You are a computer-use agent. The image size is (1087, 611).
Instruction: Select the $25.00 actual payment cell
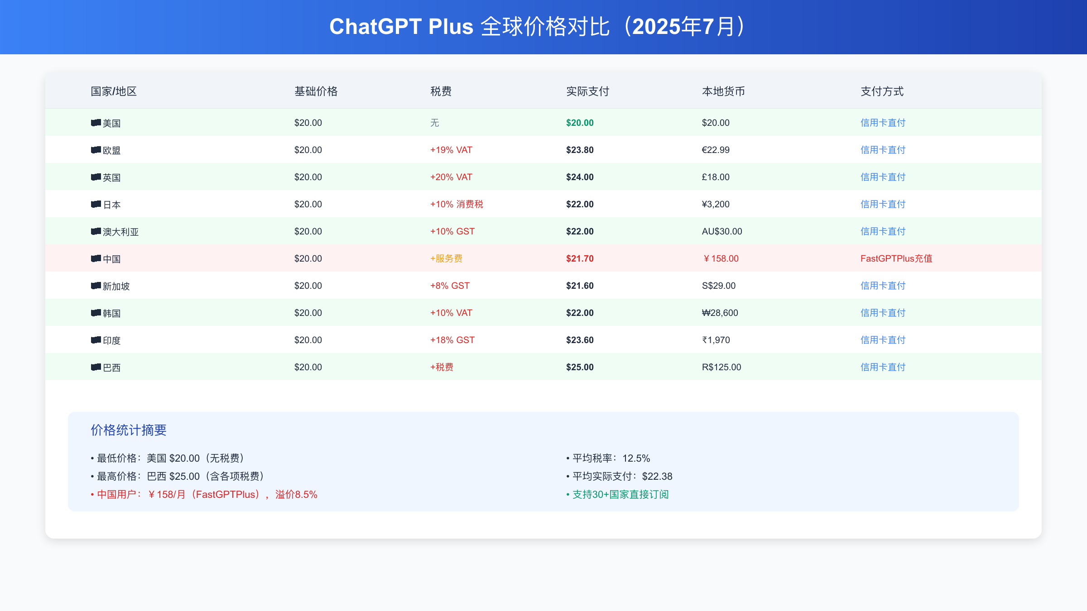tap(580, 367)
